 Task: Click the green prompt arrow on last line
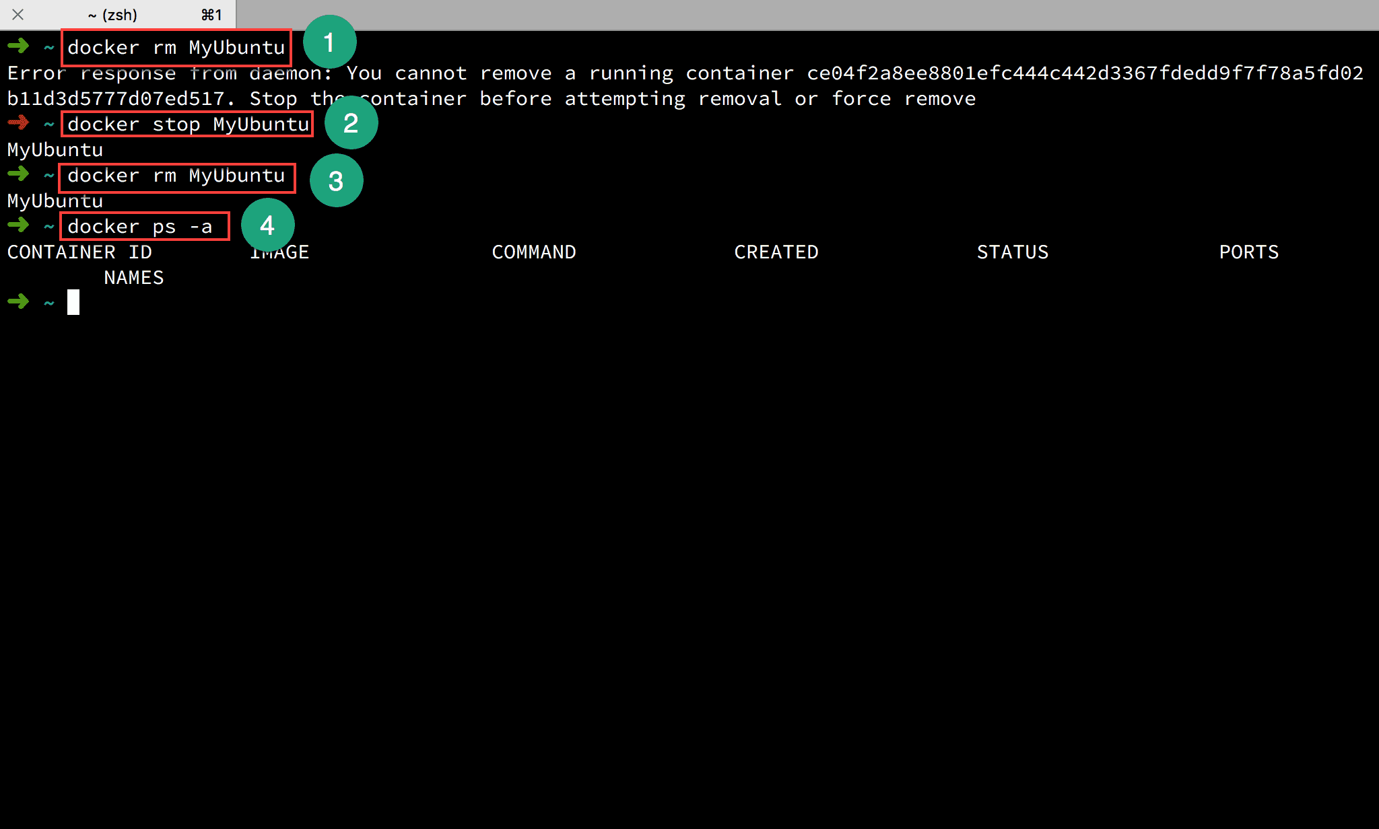18,301
